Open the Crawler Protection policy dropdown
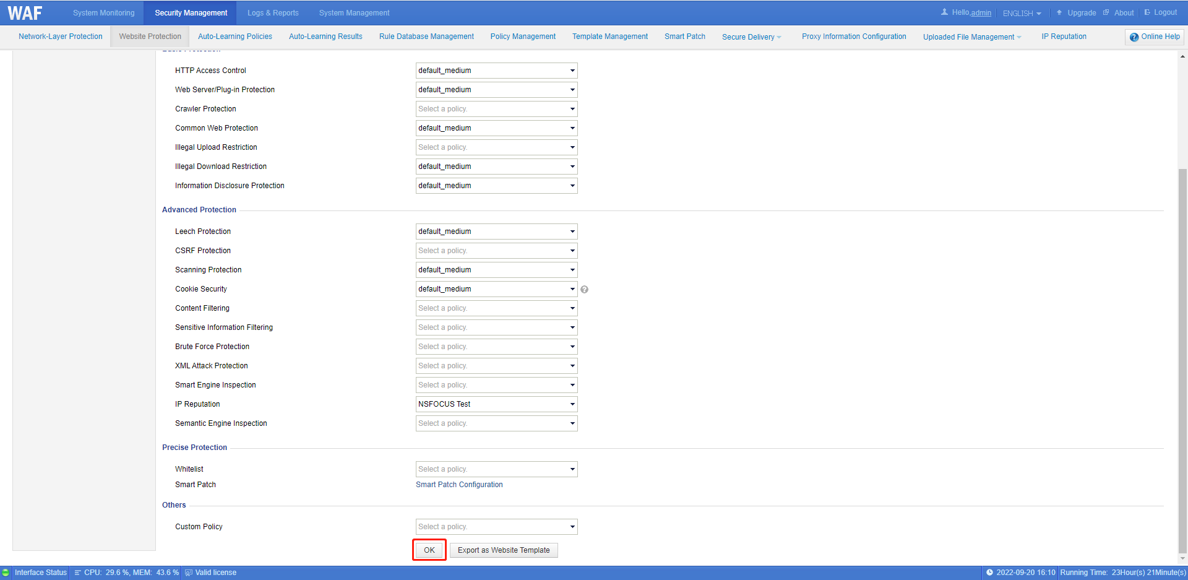 [496, 109]
